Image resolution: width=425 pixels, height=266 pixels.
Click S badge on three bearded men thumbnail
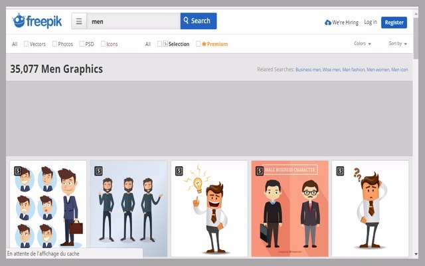point(98,171)
